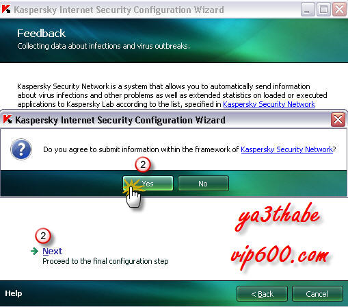Maximize the Configuration Wizard main window

point(323,10)
